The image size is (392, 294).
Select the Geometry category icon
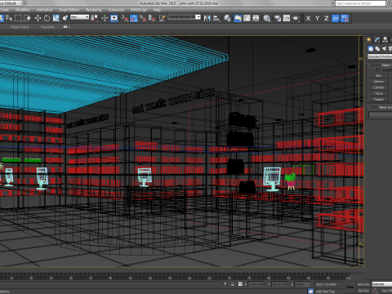(x=371, y=49)
